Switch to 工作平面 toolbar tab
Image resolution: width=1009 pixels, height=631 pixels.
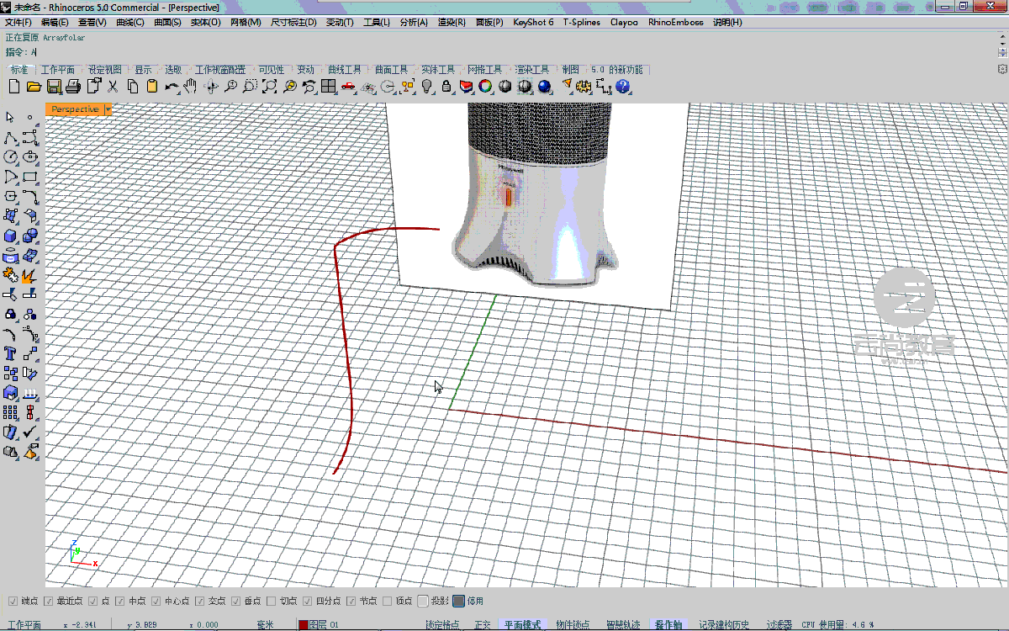click(58, 69)
